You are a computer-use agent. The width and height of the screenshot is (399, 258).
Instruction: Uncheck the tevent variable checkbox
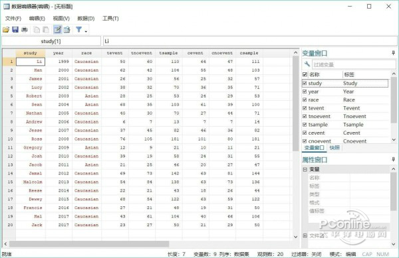click(305, 108)
